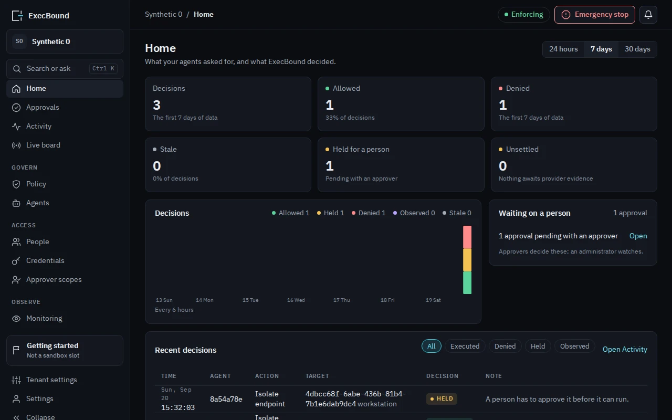
Task: Click the Approver scopes icon
Action: [16, 280]
